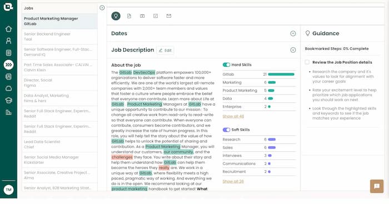Open the document tab icon in the toolbar

point(129,16)
